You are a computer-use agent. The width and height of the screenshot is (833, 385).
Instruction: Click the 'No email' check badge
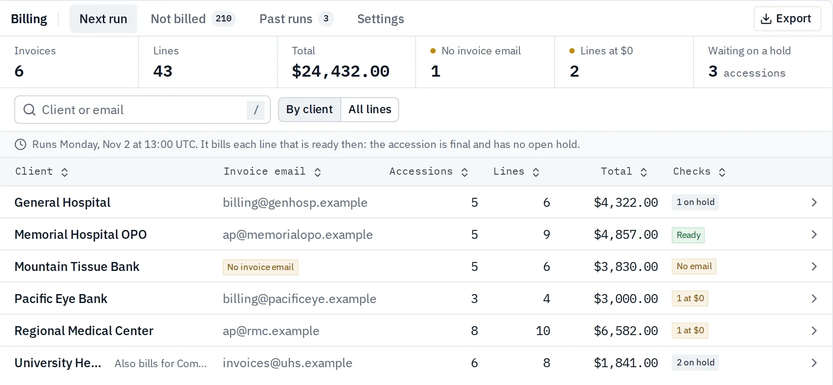694,266
